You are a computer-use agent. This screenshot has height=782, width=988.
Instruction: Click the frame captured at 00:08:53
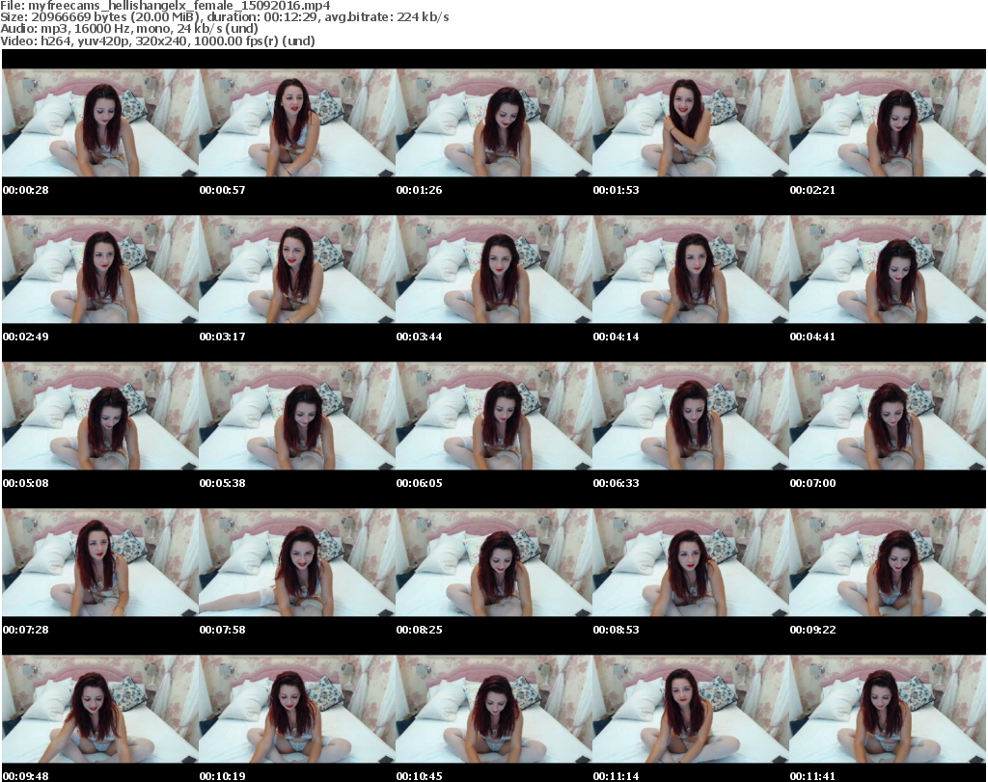[691, 562]
